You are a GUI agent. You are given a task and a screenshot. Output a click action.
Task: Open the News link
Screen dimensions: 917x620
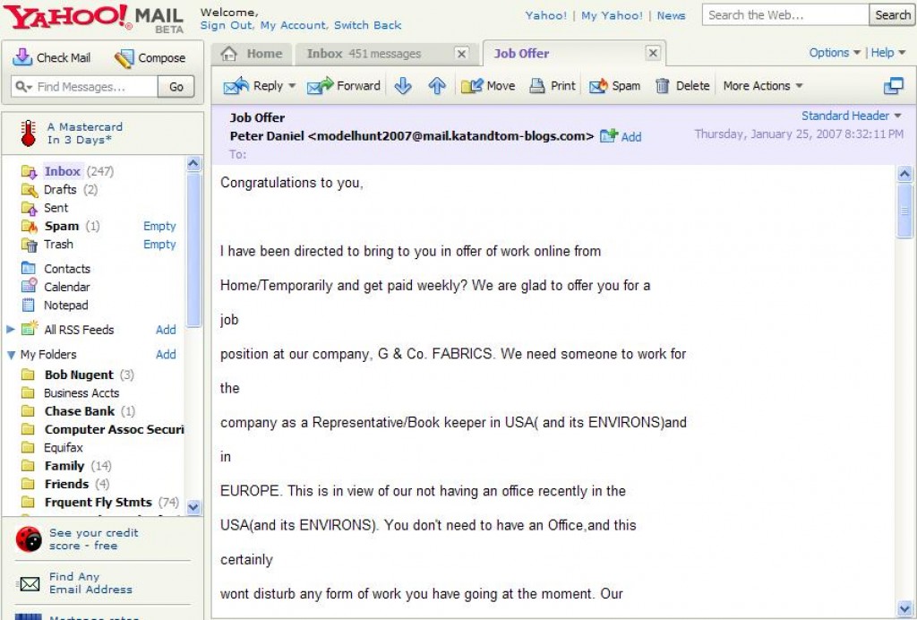[x=671, y=16]
